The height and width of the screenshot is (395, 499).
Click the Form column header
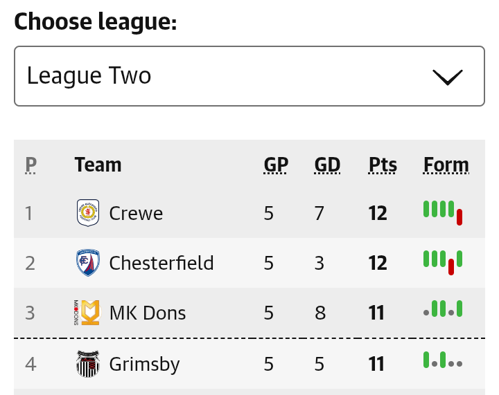click(x=446, y=165)
